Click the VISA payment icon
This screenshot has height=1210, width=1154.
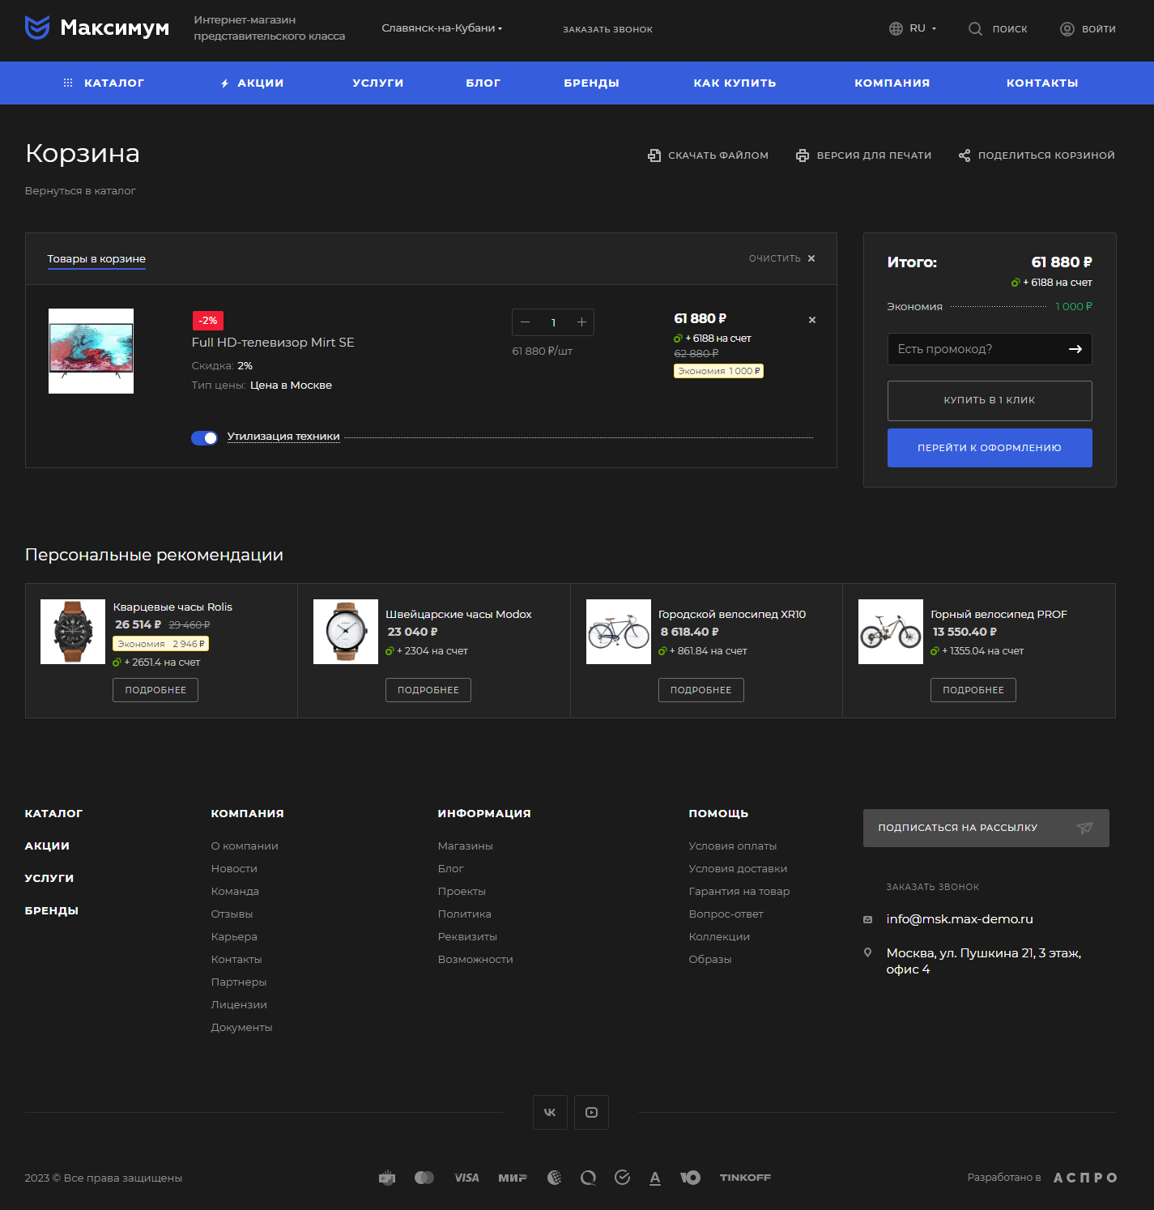(x=466, y=1178)
